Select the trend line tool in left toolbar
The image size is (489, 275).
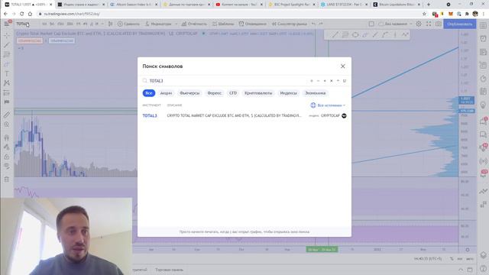click(x=7, y=45)
